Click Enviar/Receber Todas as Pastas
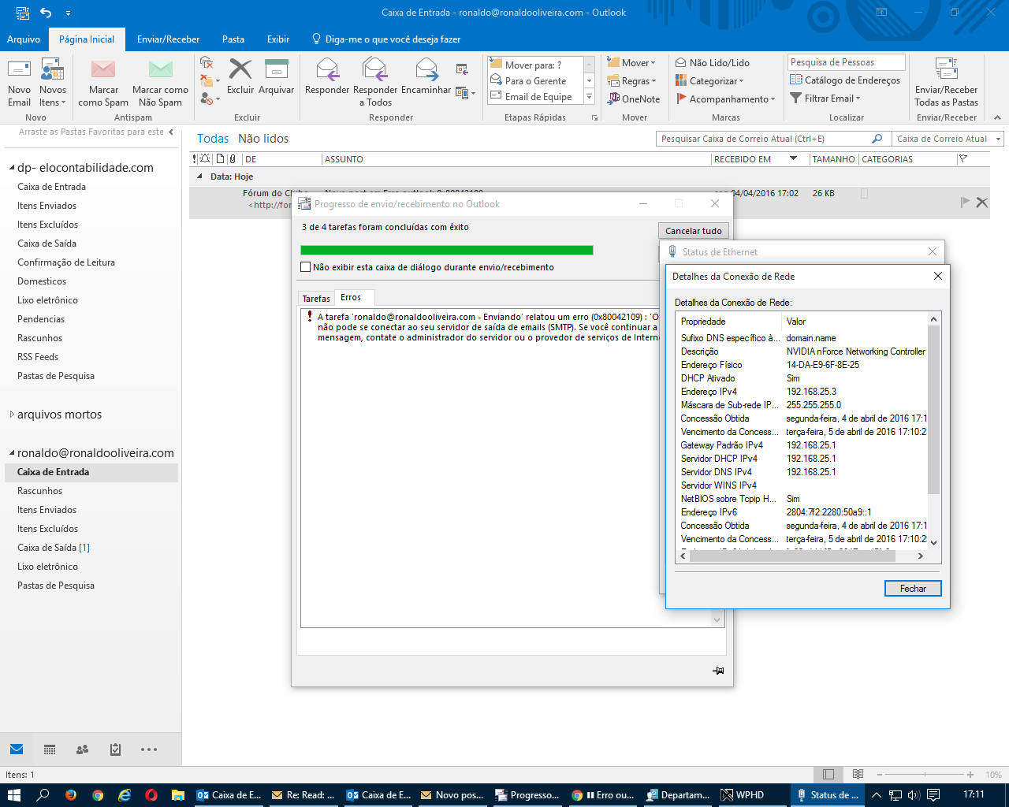This screenshot has width=1009, height=807. coord(946,82)
